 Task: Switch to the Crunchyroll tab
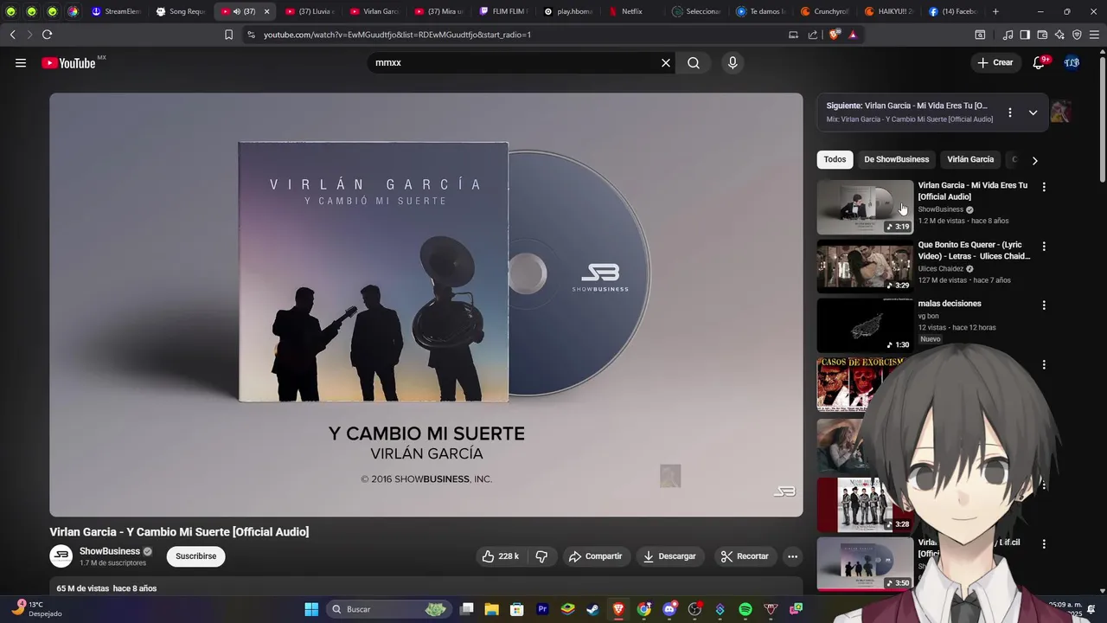[825, 11]
